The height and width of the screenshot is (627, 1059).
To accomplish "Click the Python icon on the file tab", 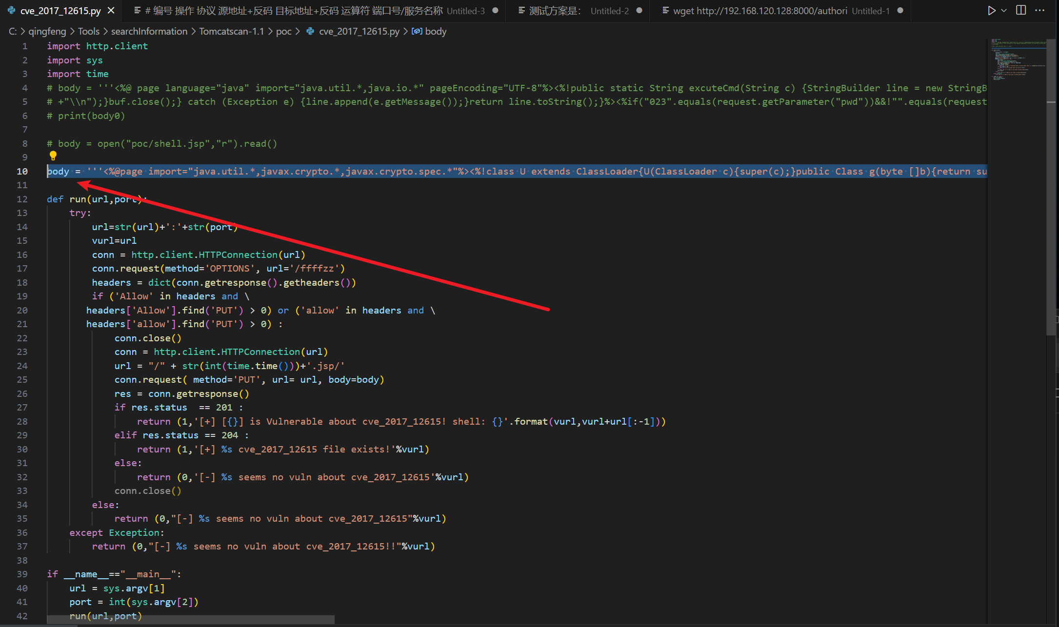I will [x=11, y=10].
